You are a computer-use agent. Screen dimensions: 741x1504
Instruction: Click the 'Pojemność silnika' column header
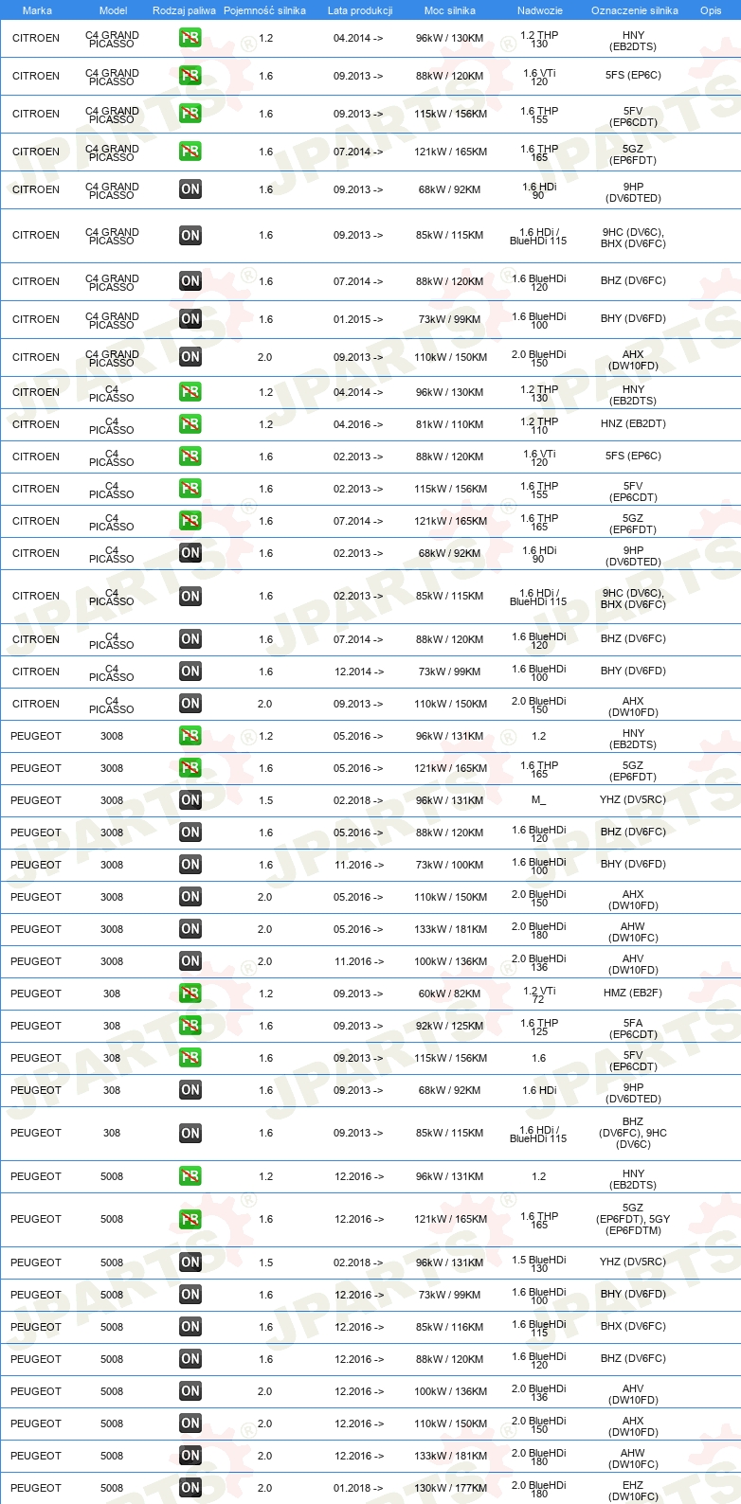pyautogui.click(x=265, y=10)
